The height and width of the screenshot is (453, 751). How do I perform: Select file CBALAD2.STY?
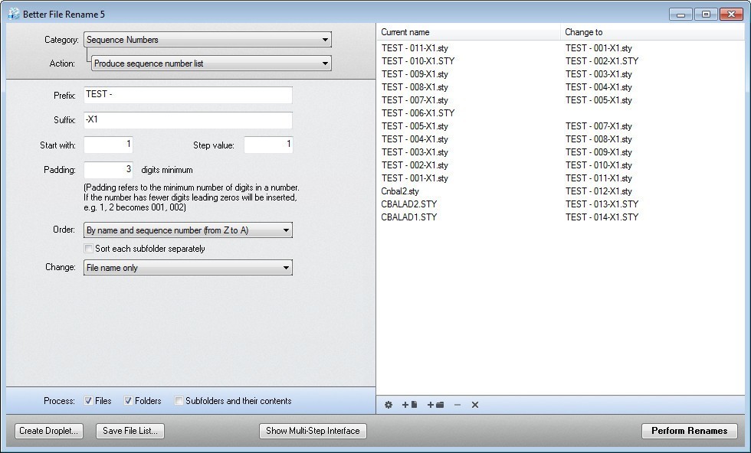point(409,204)
